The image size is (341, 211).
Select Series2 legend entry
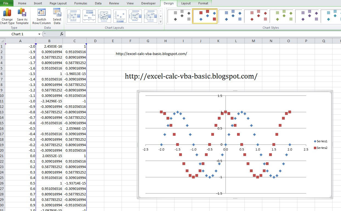pos(321,148)
